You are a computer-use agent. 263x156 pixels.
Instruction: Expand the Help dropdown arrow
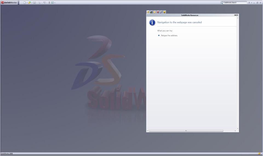[x=251, y=3]
